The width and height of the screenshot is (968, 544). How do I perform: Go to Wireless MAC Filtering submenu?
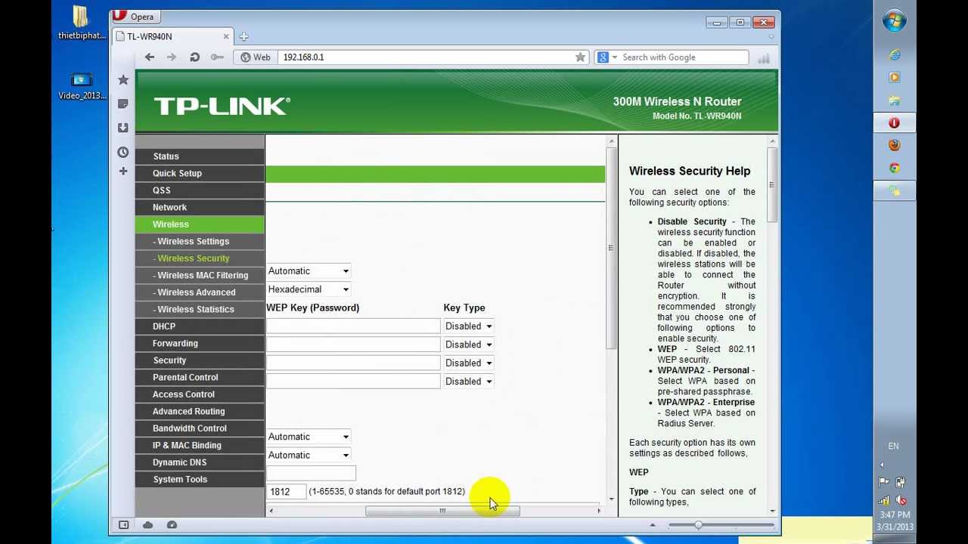tap(200, 275)
